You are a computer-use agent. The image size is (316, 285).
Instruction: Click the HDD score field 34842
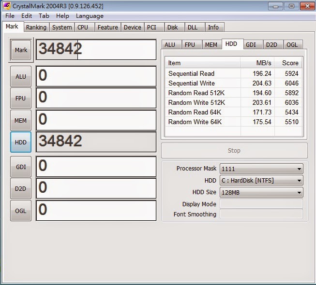point(96,142)
